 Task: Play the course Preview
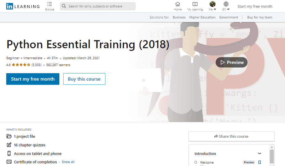[231, 62]
